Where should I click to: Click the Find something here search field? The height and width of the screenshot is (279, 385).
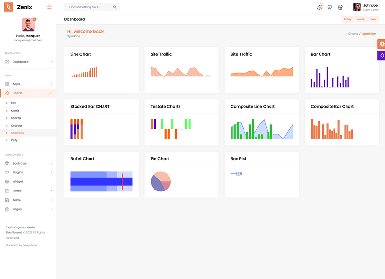tap(89, 7)
